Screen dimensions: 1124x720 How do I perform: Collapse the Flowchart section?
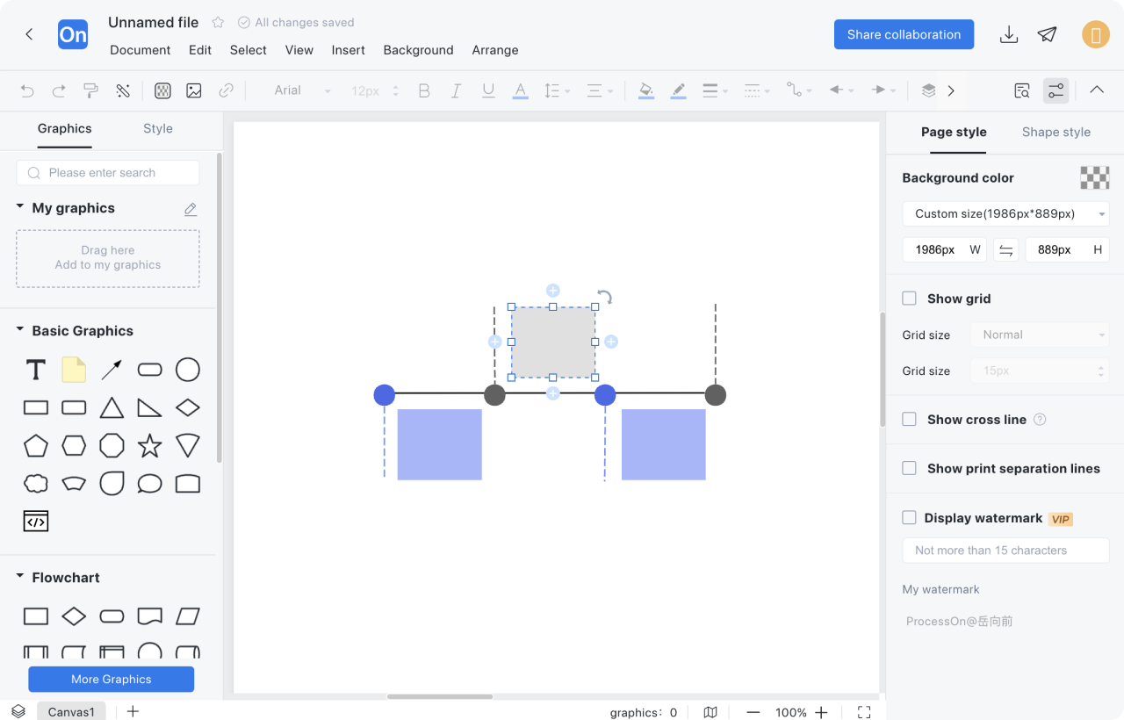[20, 577]
